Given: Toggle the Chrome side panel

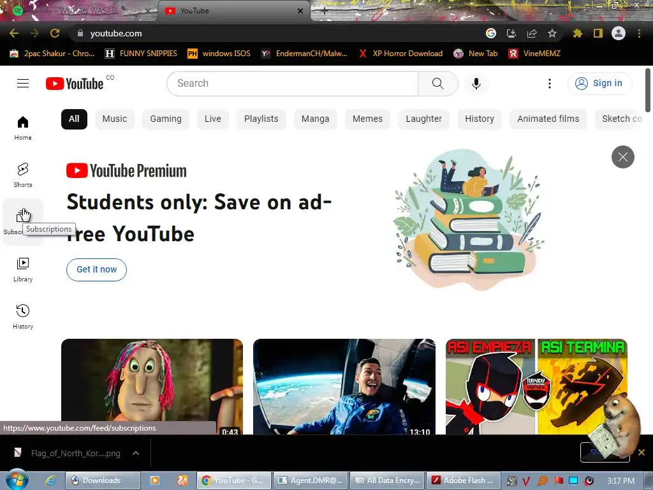Looking at the screenshot, I should (598, 33).
